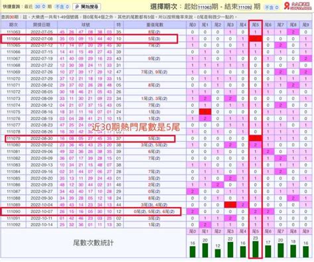The height and width of the screenshot is (262, 314).
Task: Click the 尾1 label above the statistics chart
Action: point(205,231)
